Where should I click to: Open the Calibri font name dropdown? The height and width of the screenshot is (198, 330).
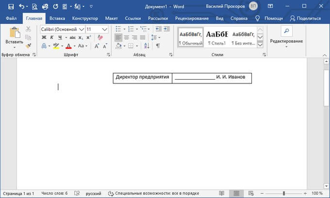pyautogui.click(x=82, y=29)
